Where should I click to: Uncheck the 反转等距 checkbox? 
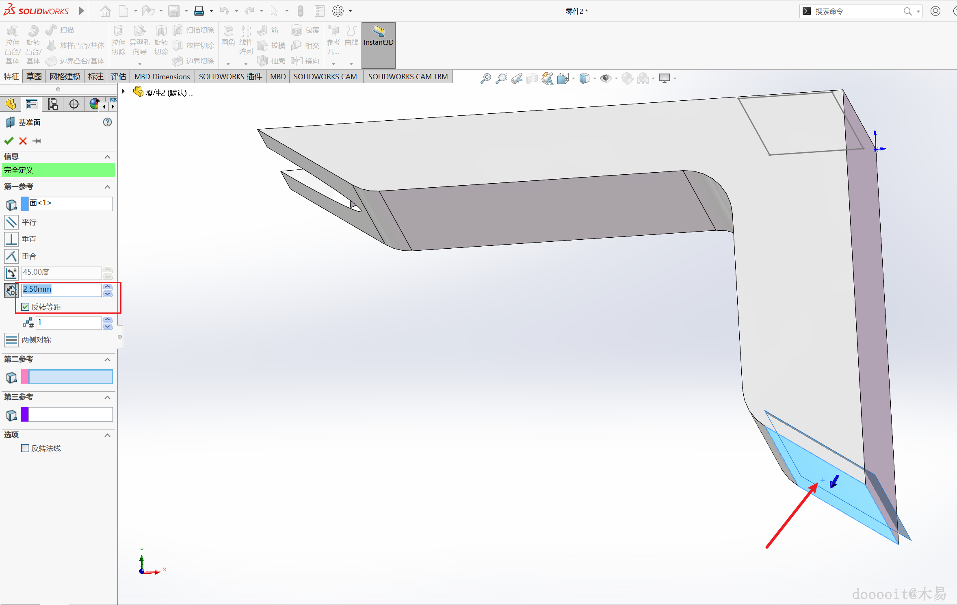25,307
